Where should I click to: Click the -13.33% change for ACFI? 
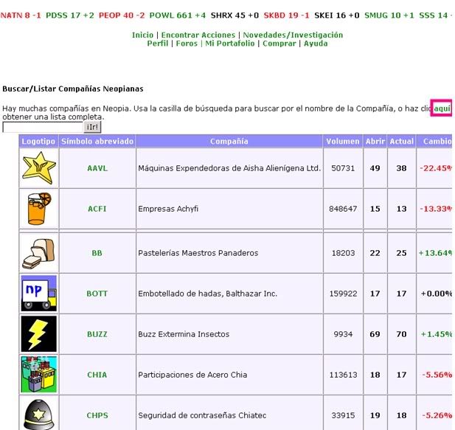[x=436, y=209]
